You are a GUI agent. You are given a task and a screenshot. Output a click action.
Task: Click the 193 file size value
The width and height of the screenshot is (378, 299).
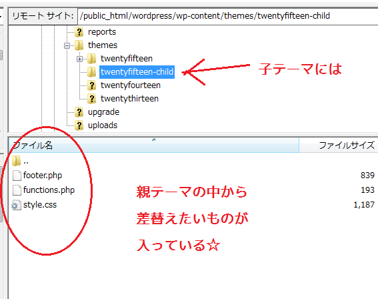tap(367, 190)
